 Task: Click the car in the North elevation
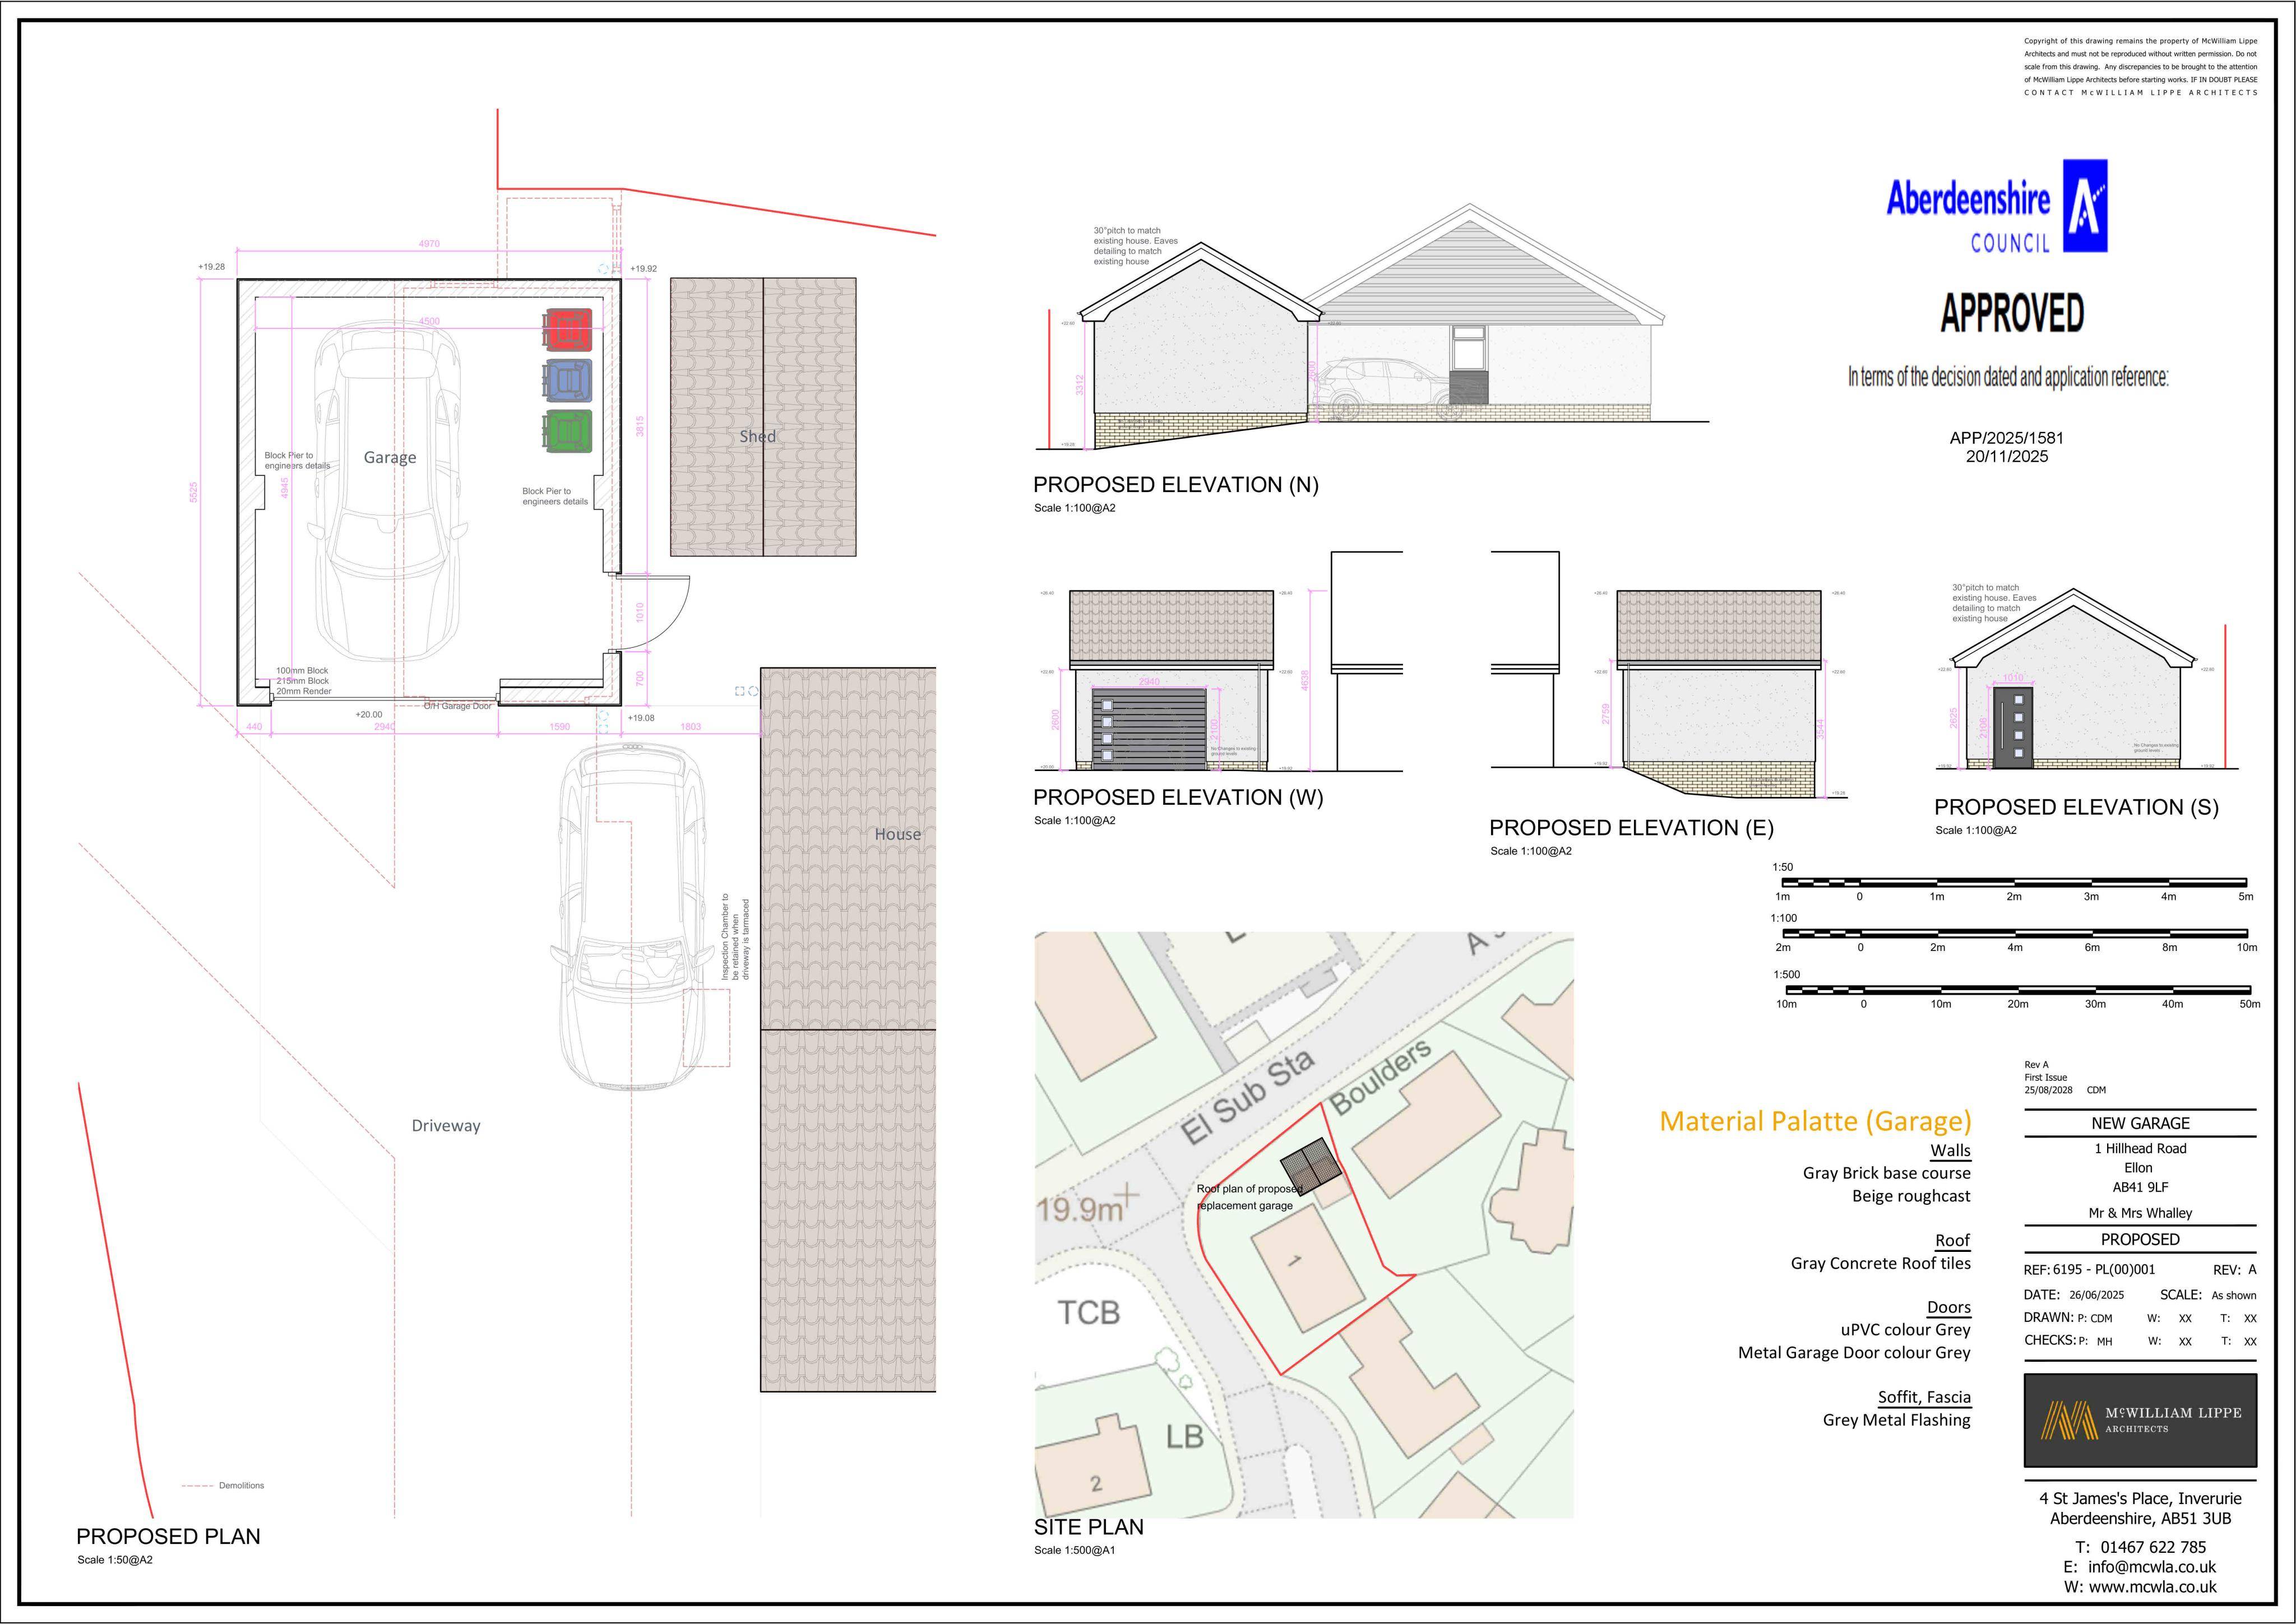coord(1391,389)
